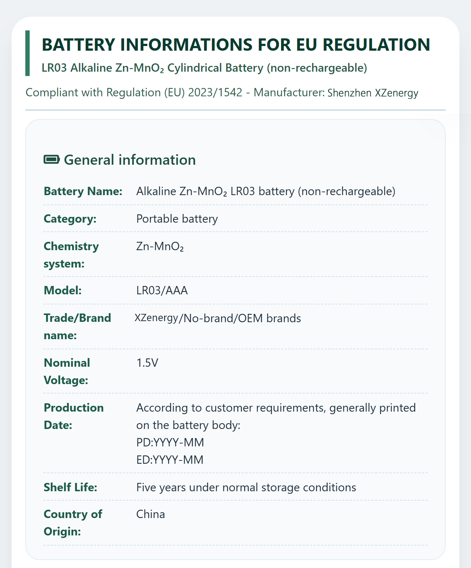Click the ED:YYYY-MM date format line

[170, 460]
